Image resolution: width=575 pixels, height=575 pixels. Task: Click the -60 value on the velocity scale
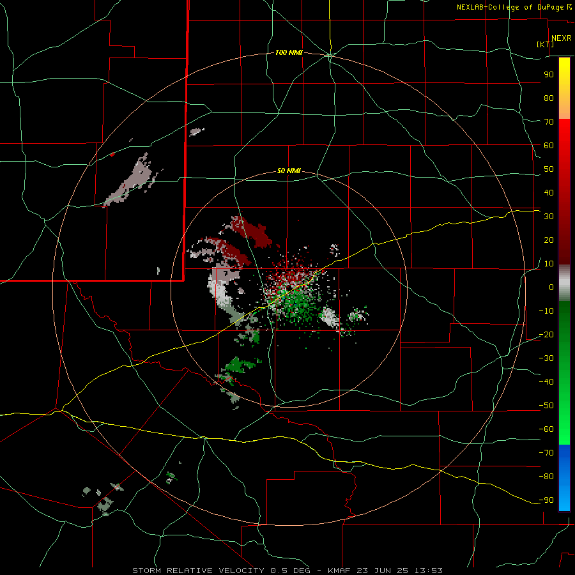pos(546,429)
